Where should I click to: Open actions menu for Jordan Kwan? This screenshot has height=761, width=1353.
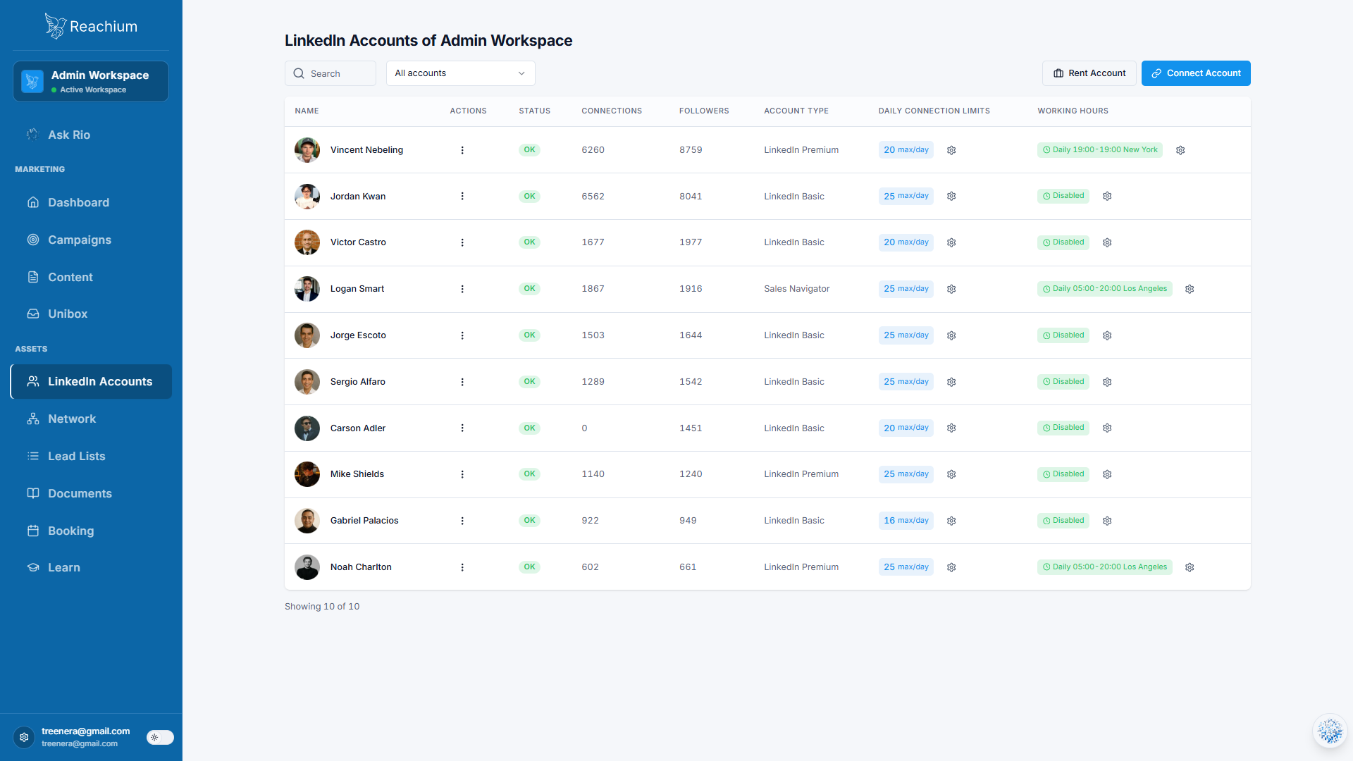(462, 196)
